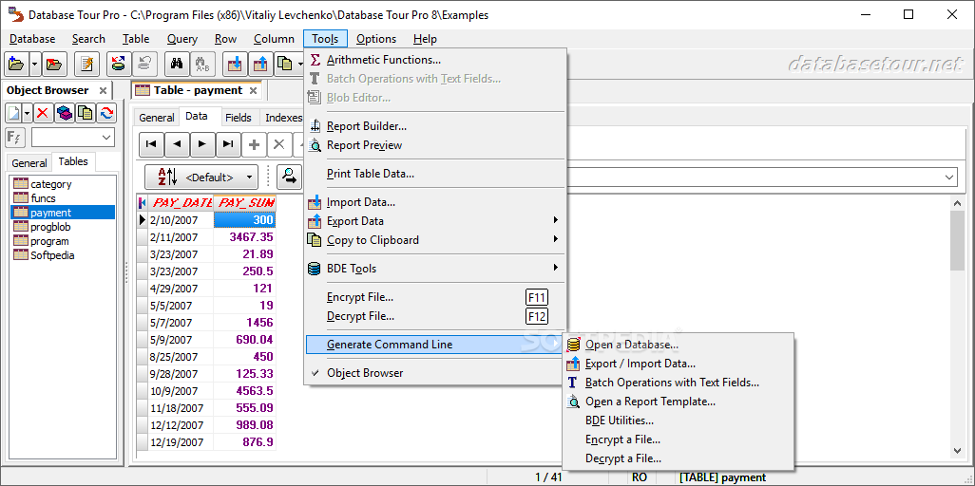Click the refresh arrows icon in Object Browser
This screenshot has width=975, height=486.
click(106, 113)
